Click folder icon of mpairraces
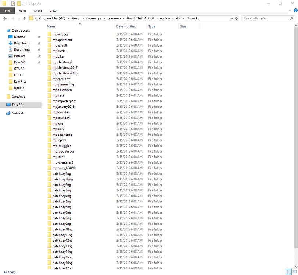Image resolution: width=298 pixels, height=275 pixels. click(49, 34)
